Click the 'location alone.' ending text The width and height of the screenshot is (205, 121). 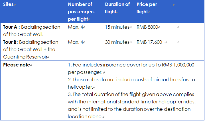[x=85, y=116]
